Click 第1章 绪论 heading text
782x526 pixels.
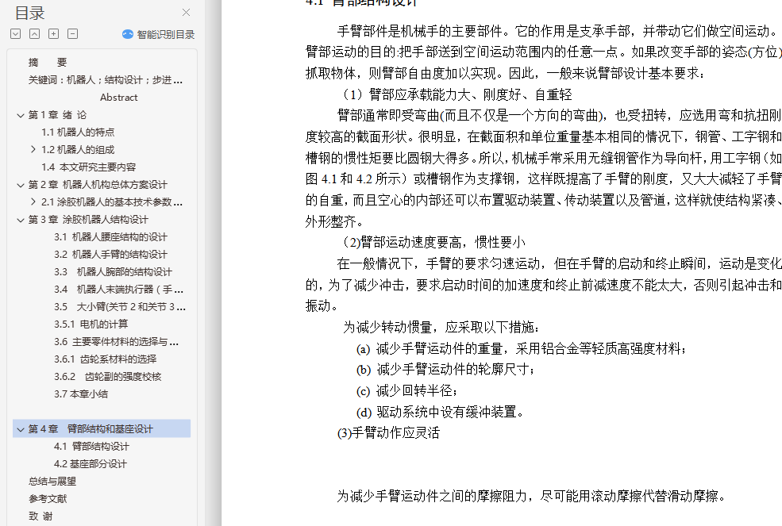pos(57,115)
